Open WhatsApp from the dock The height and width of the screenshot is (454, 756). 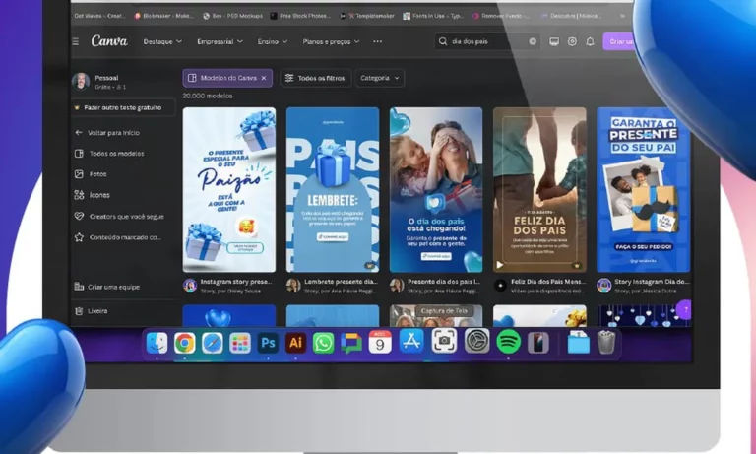pos(323,343)
